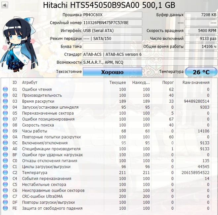
Task: Select the status icon for attribute 01 Ошибки чтения
Action: point(5,89)
